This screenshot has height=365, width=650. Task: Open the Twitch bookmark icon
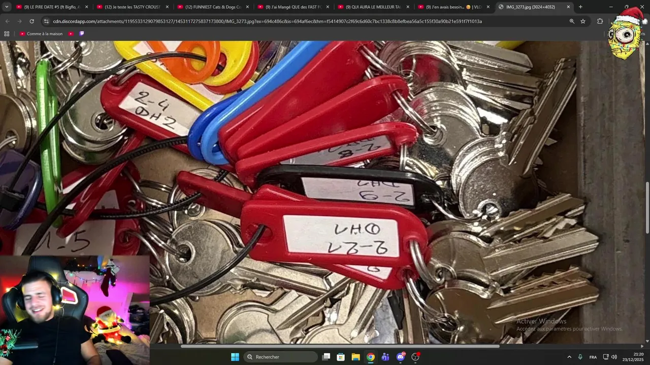[82, 33]
